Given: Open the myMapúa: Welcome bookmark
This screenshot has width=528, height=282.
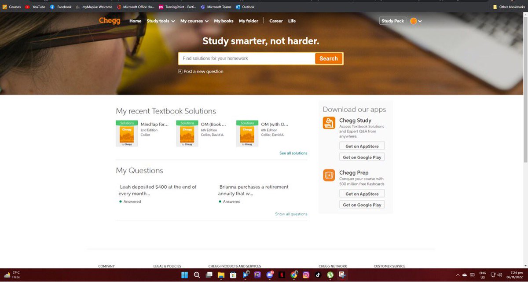Looking at the screenshot, I should (x=94, y=7).
